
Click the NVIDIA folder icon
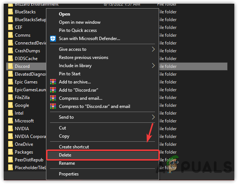(10, 129)
